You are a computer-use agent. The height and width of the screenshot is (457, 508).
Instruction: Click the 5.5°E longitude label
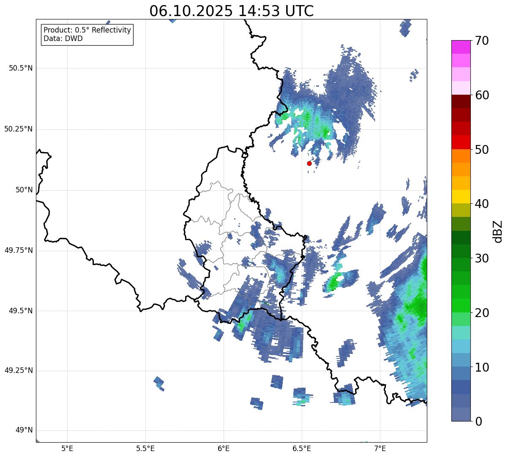coord(145,448)
